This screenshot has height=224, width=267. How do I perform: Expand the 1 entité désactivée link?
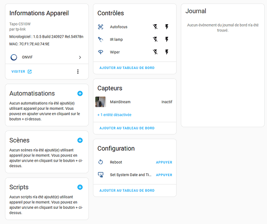[x=114, y=115]
